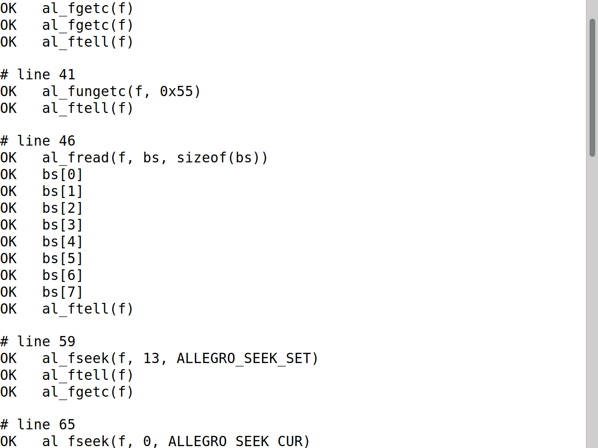Click the bs[6] result line
The image size is (598, 448).
(42, 275)
